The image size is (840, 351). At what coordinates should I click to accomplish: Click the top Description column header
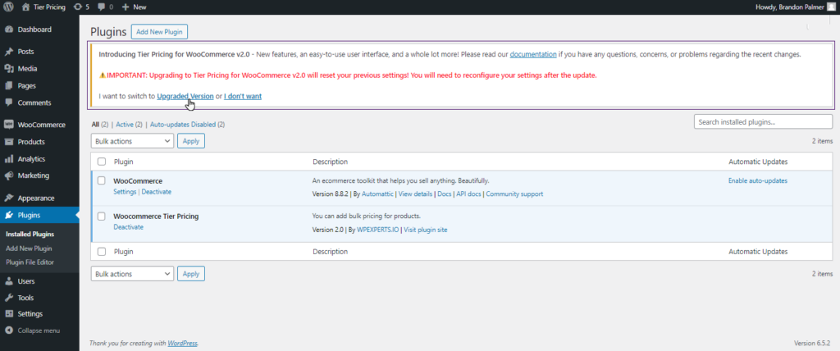click(330, 162)
